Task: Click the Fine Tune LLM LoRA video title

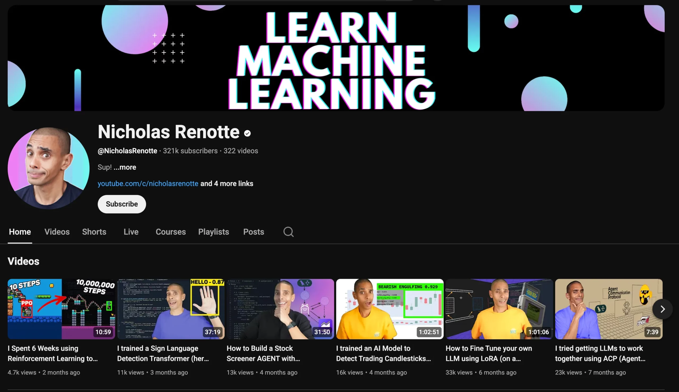Action: (x=488, y=353)
